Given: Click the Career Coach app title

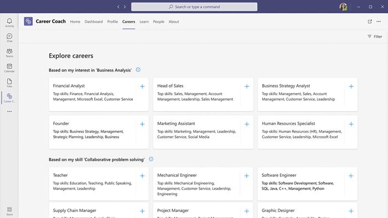Looking at the screenshot, I should pos(51,22).
